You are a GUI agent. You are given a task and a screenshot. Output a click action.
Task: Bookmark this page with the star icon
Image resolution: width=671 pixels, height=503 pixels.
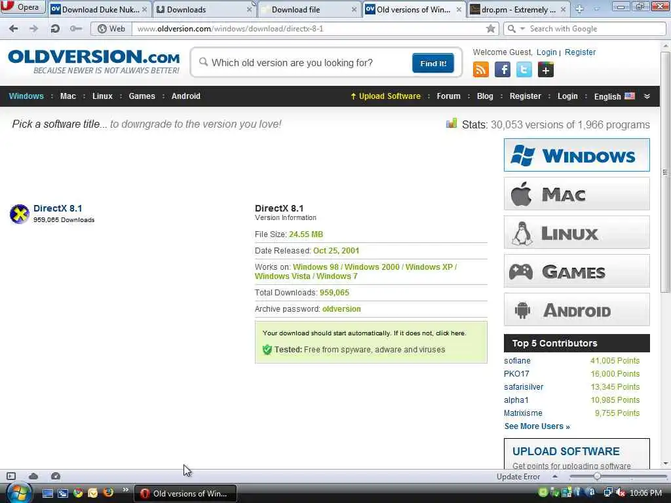point(490,29)
